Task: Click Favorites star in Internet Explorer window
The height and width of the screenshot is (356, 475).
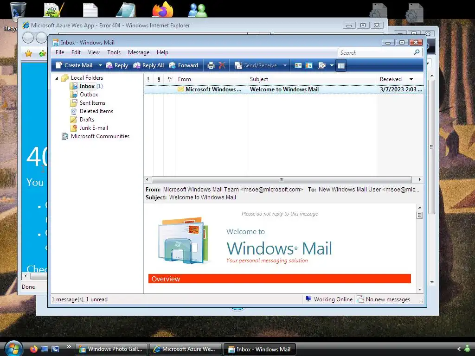Action: pos(28,54)
